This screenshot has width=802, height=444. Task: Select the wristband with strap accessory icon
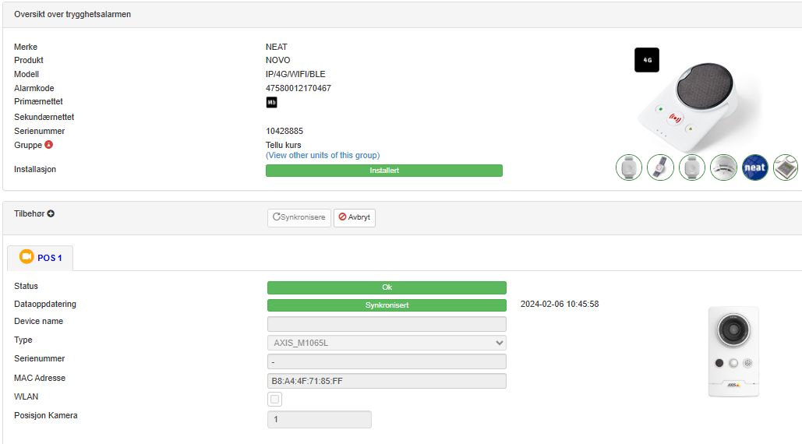(x=660, y=167)
